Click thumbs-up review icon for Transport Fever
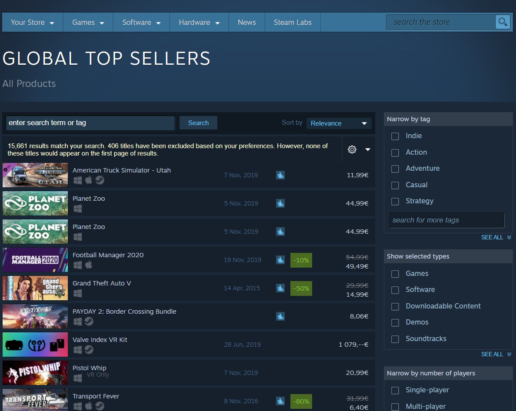This screenshot has height=411, width=516. pos(280,401)
